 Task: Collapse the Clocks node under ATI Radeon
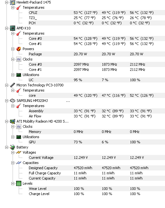tap(13, 126)
